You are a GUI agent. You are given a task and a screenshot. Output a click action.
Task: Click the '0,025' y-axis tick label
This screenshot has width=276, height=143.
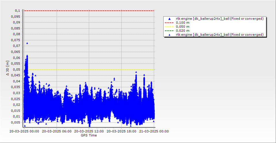16,99
